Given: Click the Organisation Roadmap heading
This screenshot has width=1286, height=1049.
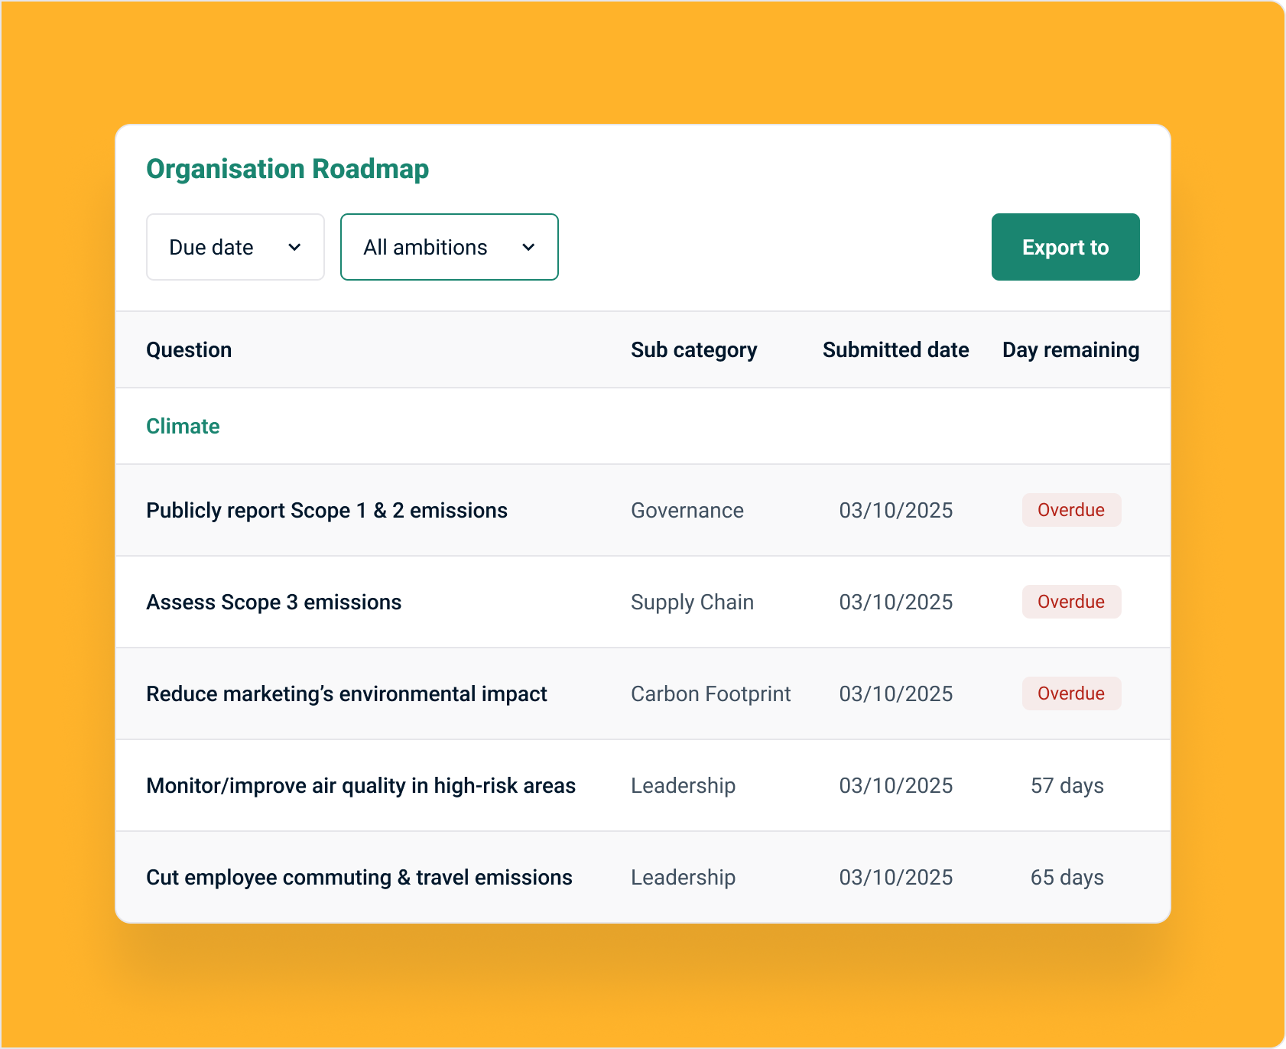Looking at the screenshot, I should click(x=287, y=169).
